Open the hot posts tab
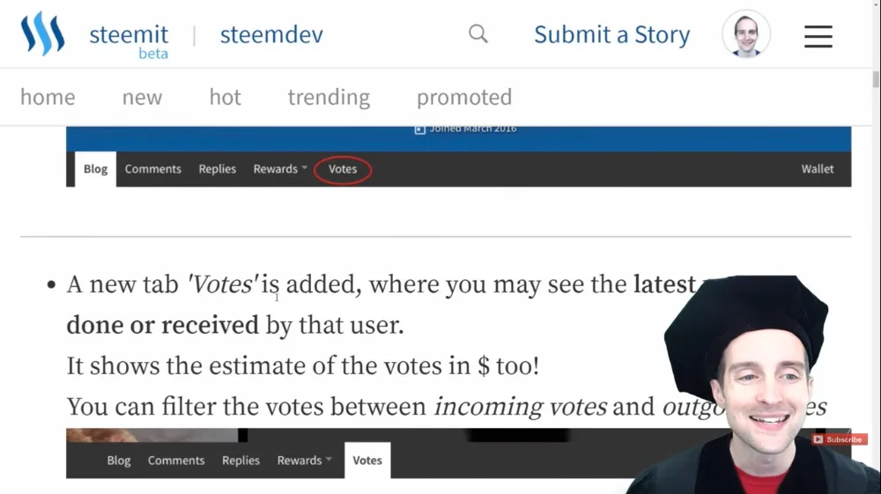881x494 pixels. 225,97
